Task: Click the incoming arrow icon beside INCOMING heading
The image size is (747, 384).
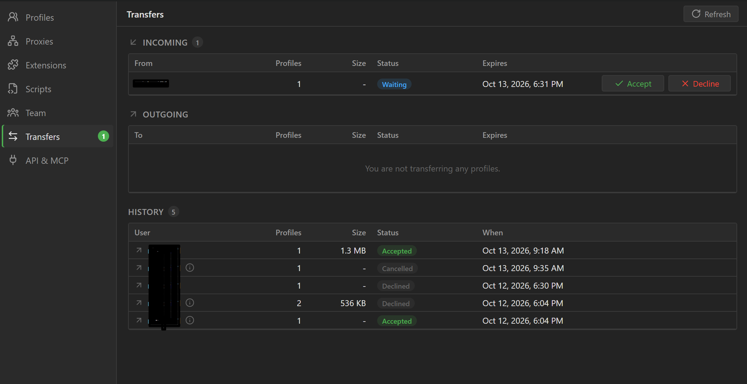Action: click(x=133, y=42)
